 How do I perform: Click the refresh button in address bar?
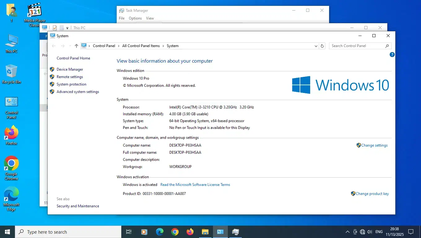(x=322, y=46)
